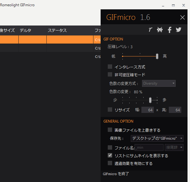Adjust the 圧縮レベル slider handle
Viewport: 190px width, 182px height.
click(157, 56)
